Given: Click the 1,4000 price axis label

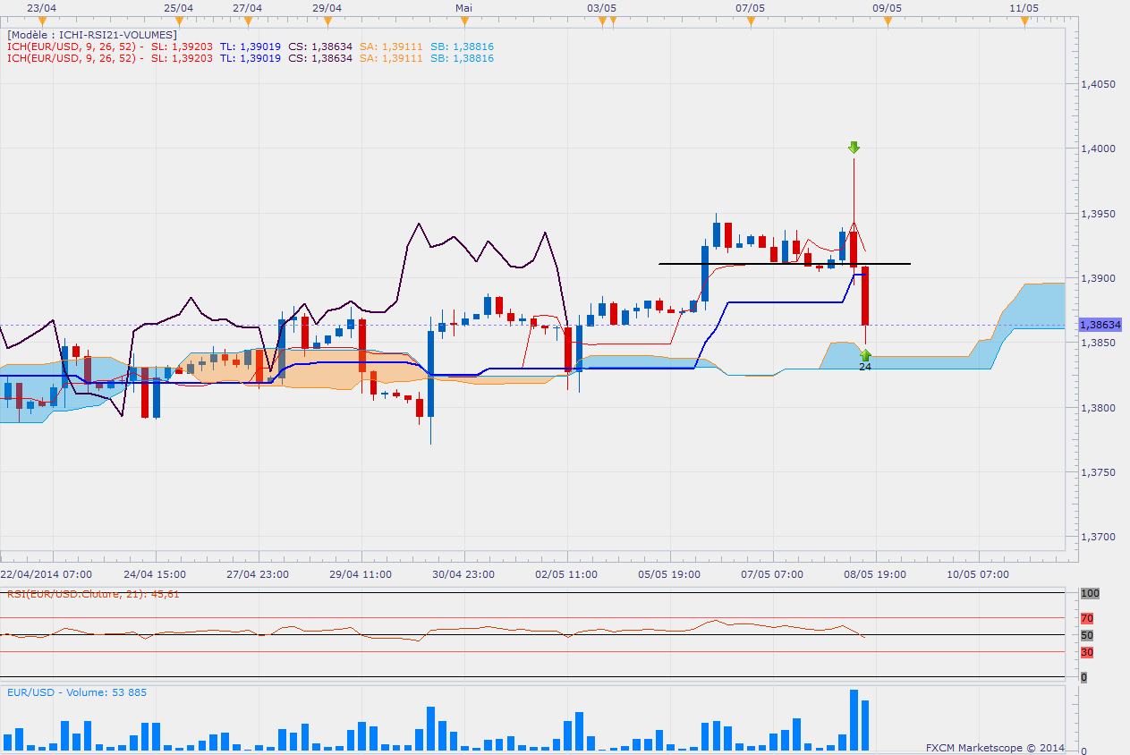Looking at the screenshot, I should tap(1097, 148).
